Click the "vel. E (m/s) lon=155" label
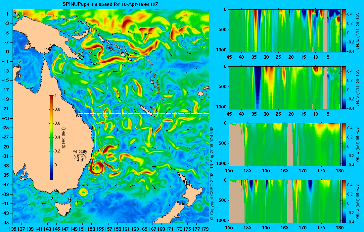 pyautogui.click(x=358, y=31)
